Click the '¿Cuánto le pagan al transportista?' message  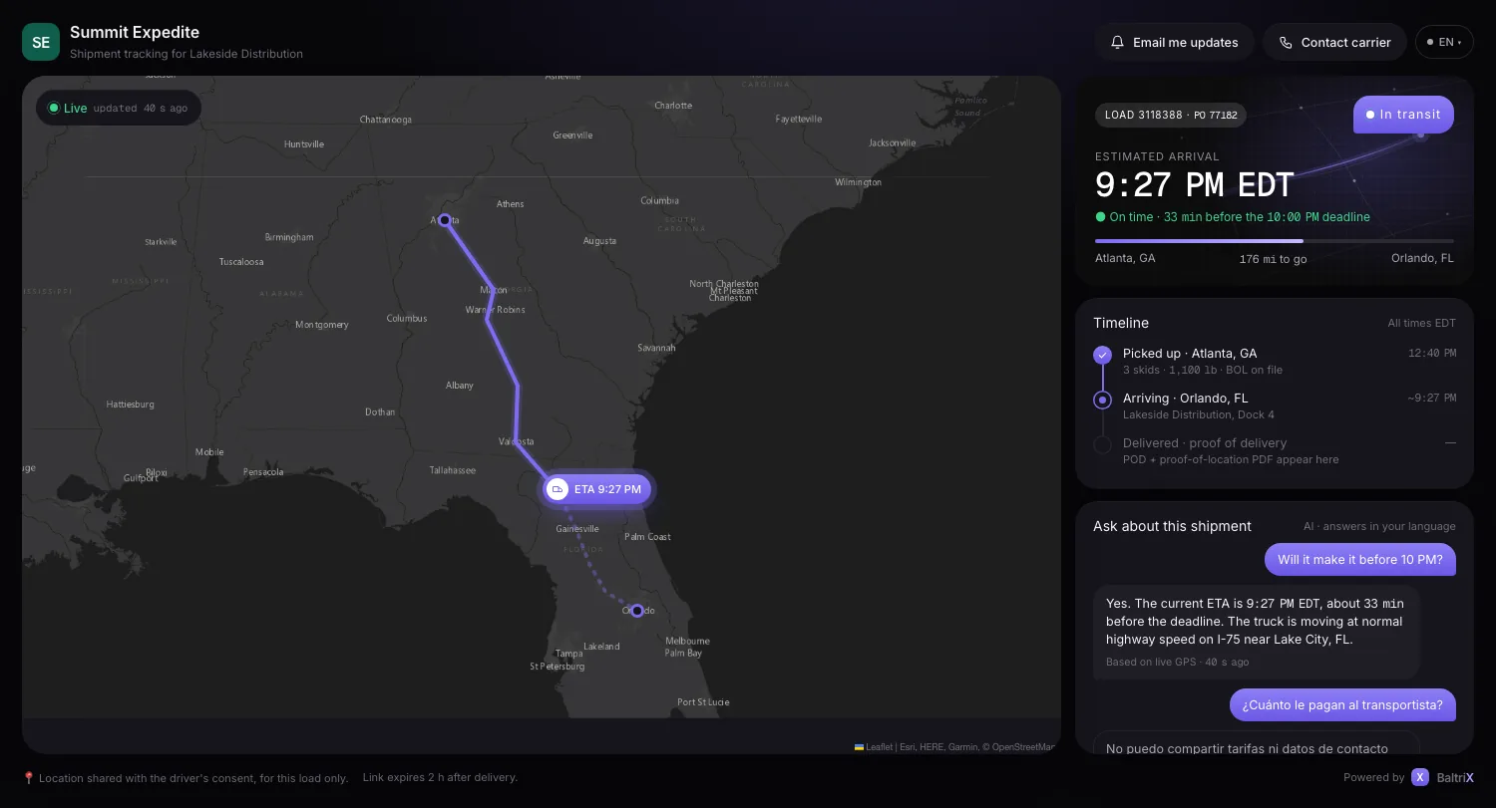1342,704
